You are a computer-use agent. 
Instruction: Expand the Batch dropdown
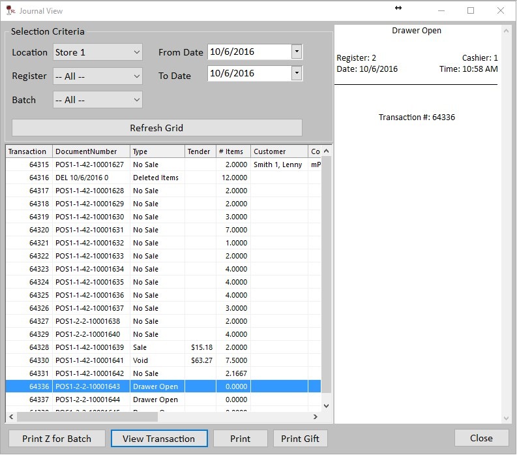click(97, 100)
